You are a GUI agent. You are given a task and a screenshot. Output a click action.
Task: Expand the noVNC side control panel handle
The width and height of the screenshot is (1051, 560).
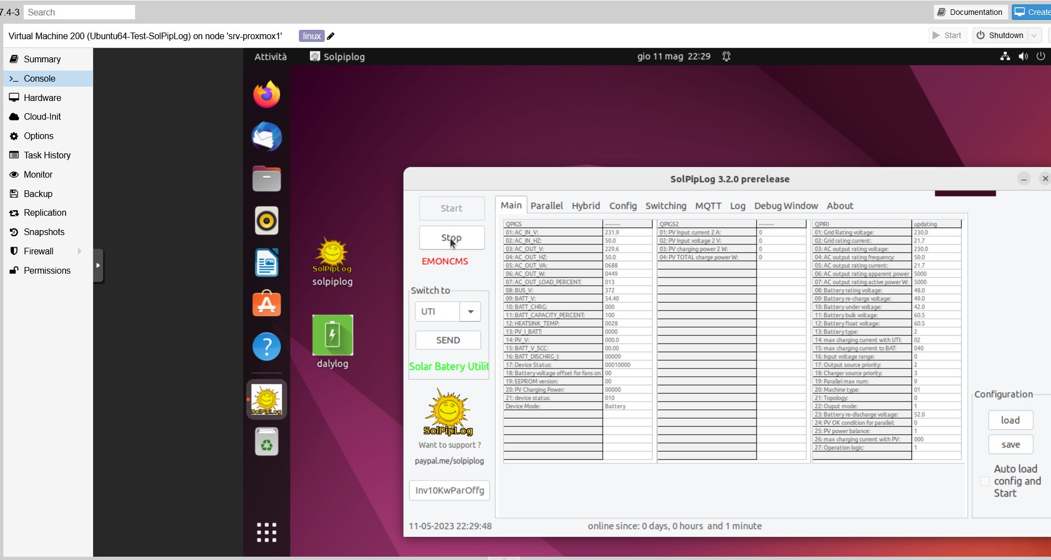point(98,265)
